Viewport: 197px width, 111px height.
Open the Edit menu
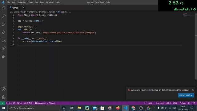(14, 2)
